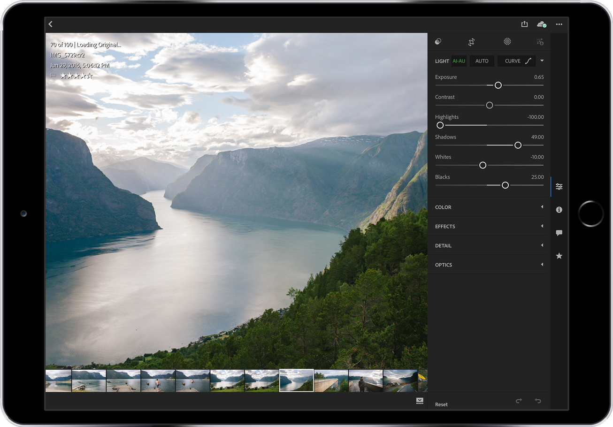The height and width of the screenshot is (427, 613).
Task: Show the photo Info panel icon
Action: coord(559,210)
